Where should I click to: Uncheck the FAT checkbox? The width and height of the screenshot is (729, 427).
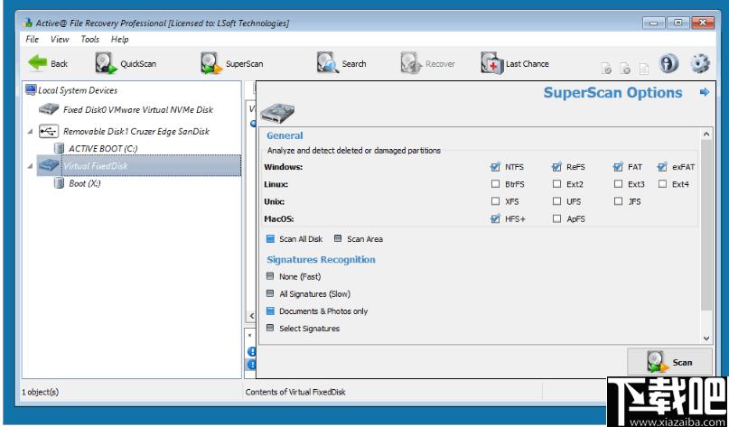pos(618,167)
